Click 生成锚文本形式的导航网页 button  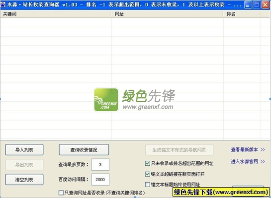[x=179, y=150]
